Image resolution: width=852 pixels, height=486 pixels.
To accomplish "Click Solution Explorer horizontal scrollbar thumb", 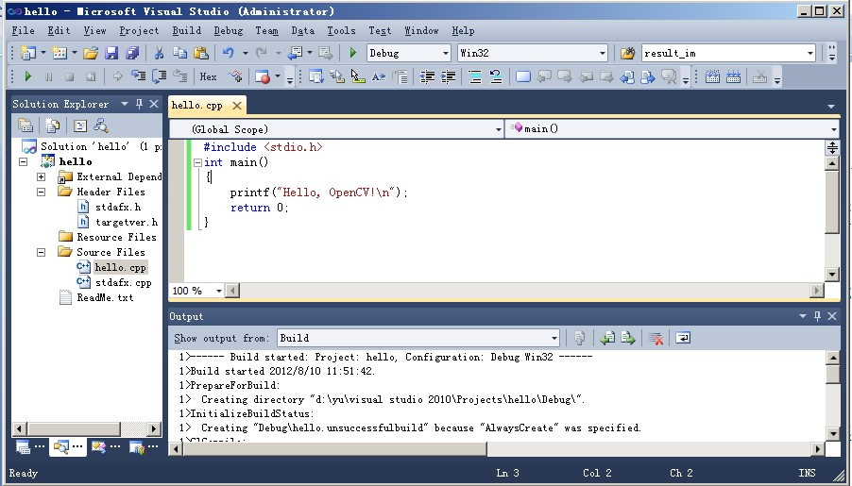I will coord(74,429).
